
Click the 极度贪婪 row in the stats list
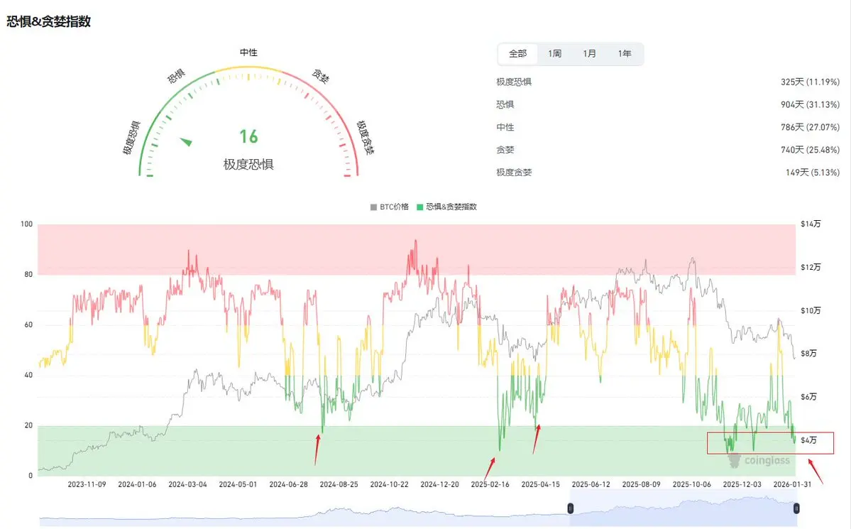pyautogui.click(x=668, y=173)
